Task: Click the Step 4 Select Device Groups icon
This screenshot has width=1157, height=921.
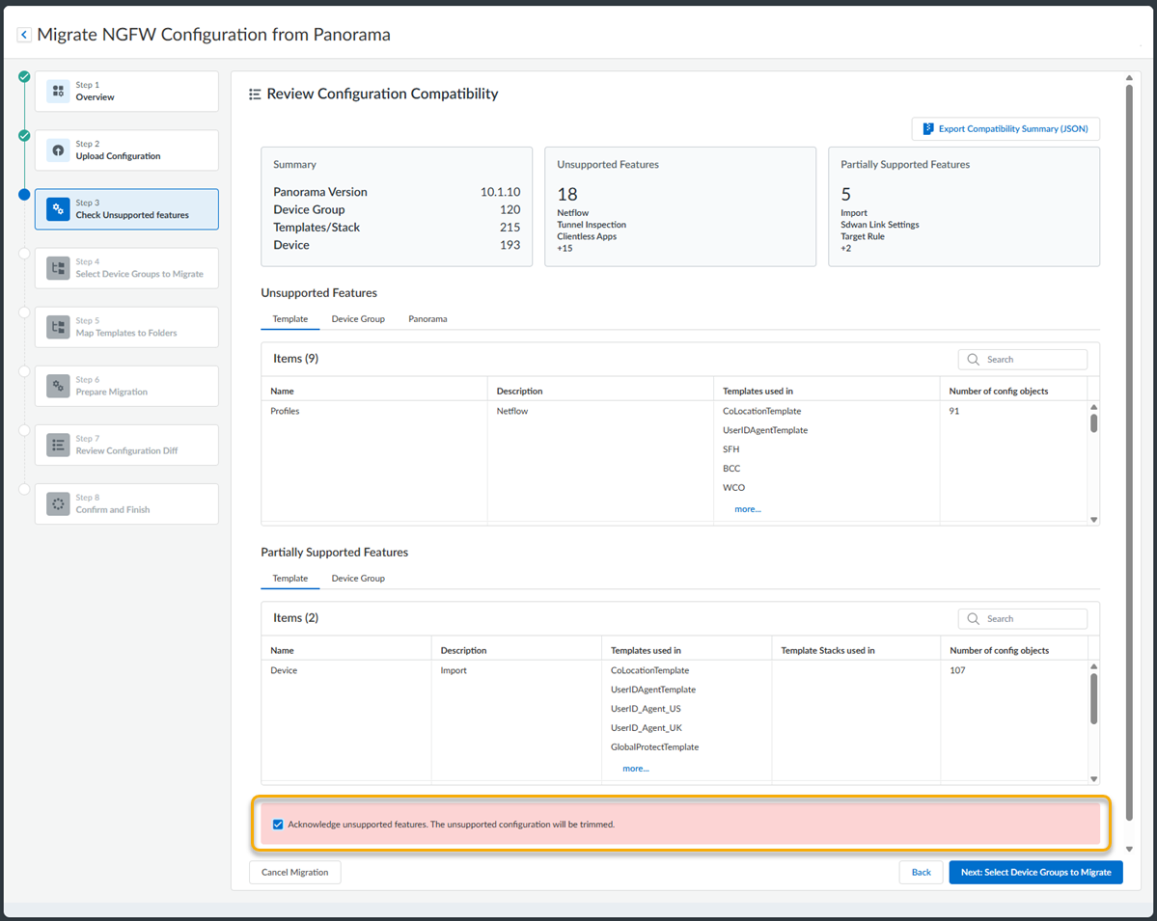Action: [x=58, y=268]
